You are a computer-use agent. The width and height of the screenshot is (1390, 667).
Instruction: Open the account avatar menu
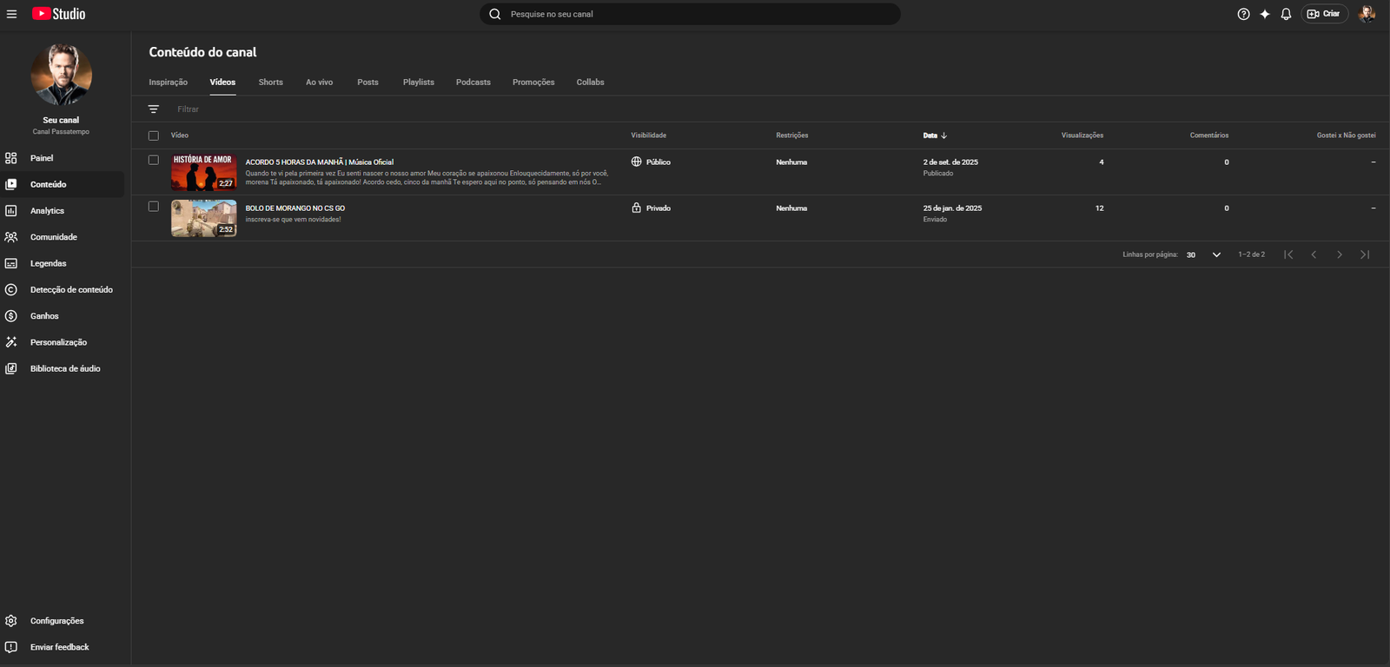pos(1367,14)
